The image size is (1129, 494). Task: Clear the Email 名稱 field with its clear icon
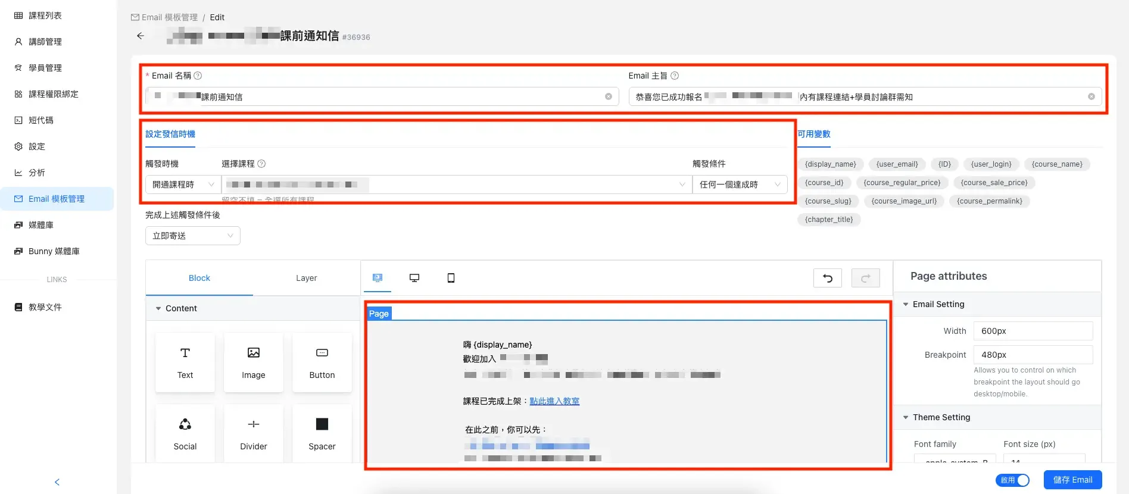pos(609,96)
